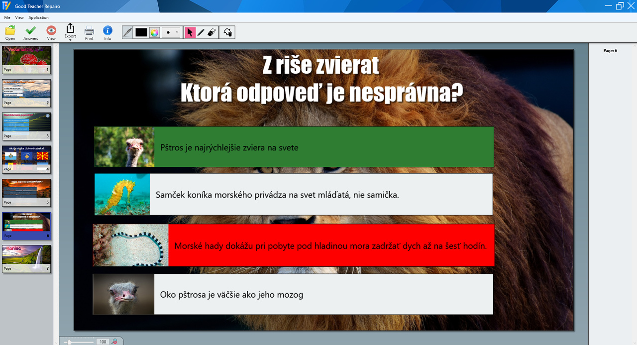The width and height of the screenshot is (637, 345).
Task: Show answers using the Answers checkmark icon
Action: point(30,31)
